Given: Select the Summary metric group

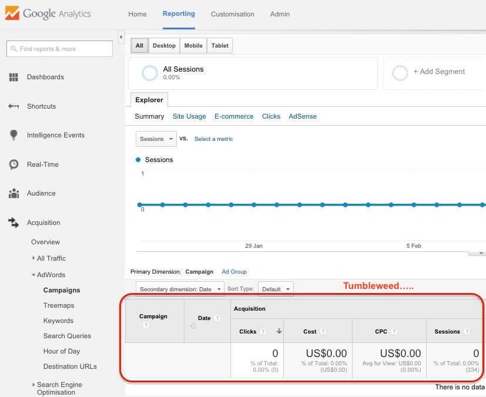Looking at the screenshot, I should pos(149,116).
